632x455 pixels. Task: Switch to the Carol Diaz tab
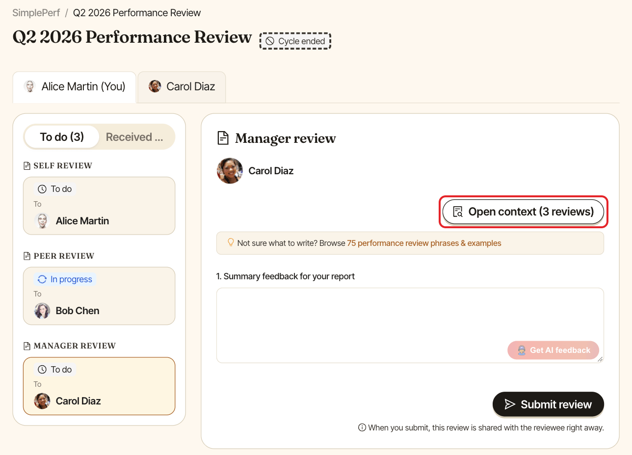point(182,87)
